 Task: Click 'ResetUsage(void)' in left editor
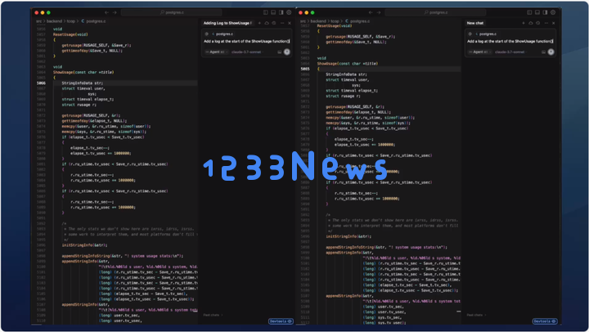70,34
